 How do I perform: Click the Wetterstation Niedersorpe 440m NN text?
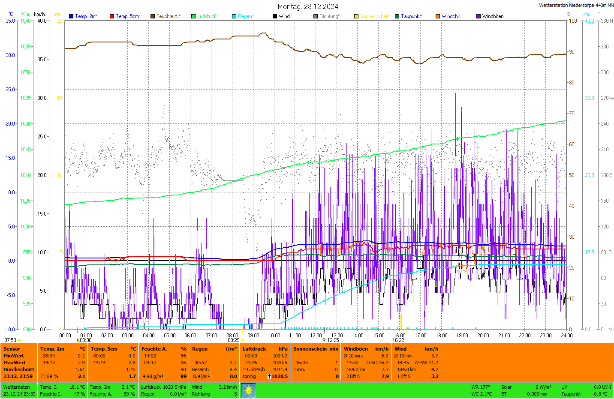tap(576, 5)
